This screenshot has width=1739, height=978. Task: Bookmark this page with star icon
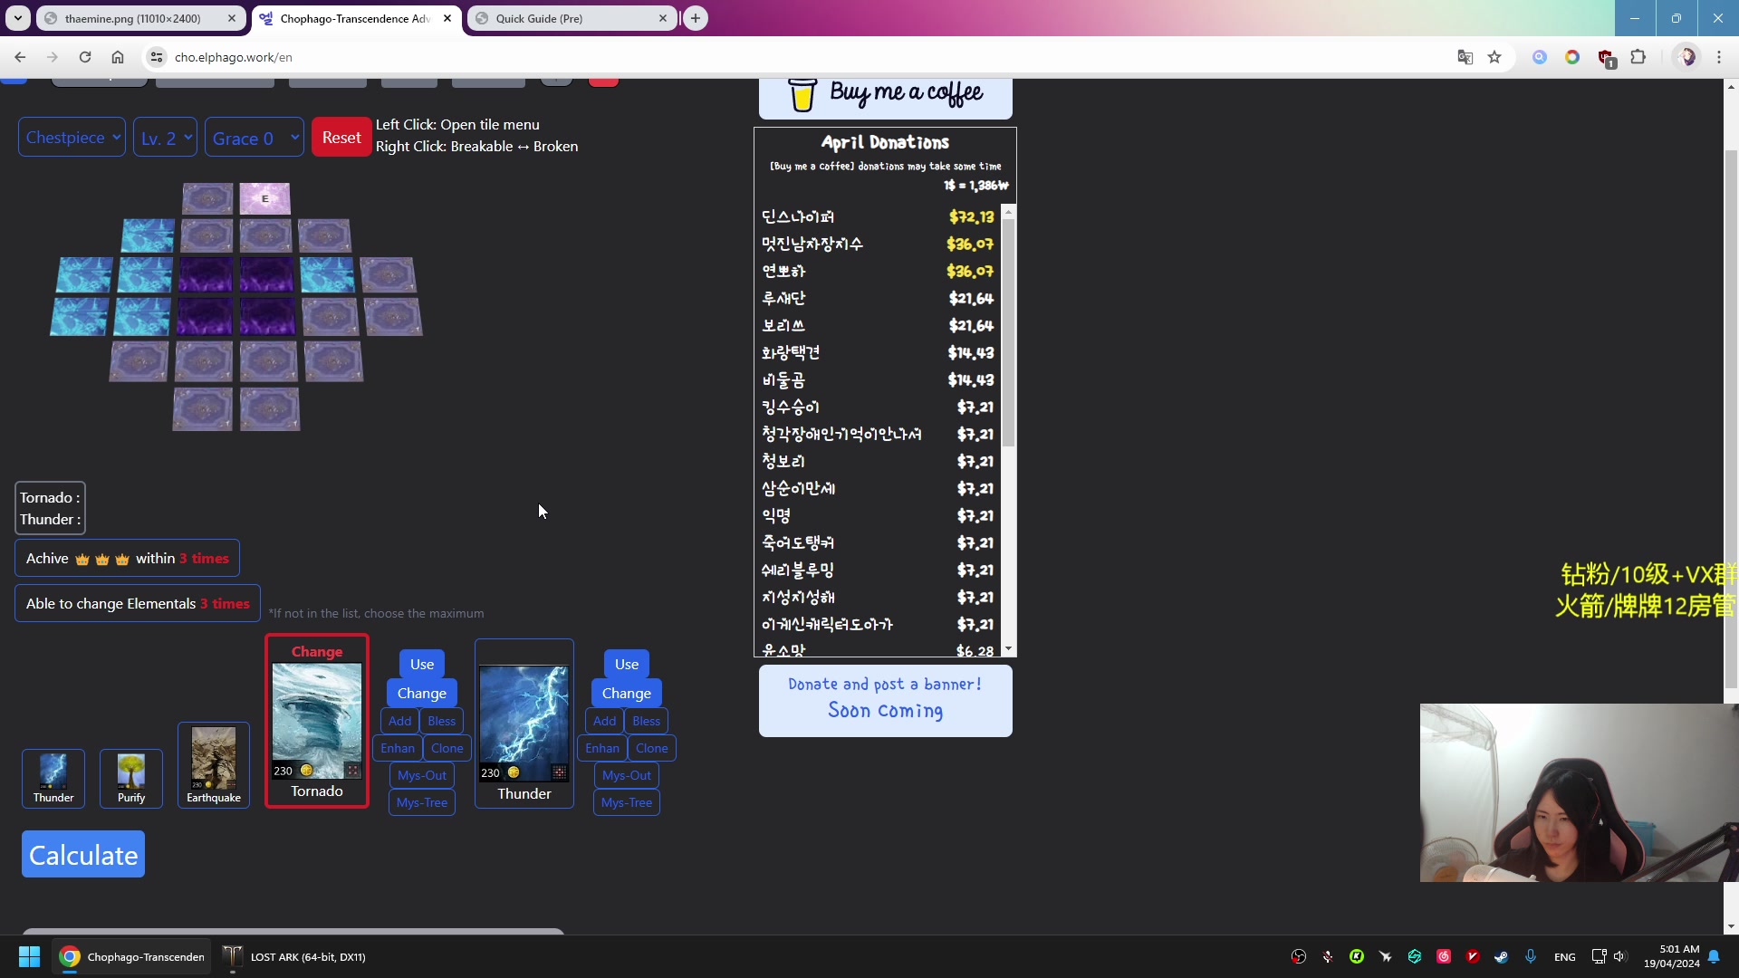click(1494, 57)
